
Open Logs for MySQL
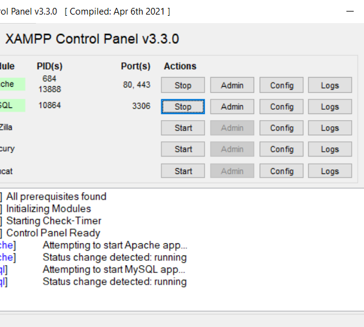pyautogui.click(x=329, y=107)
